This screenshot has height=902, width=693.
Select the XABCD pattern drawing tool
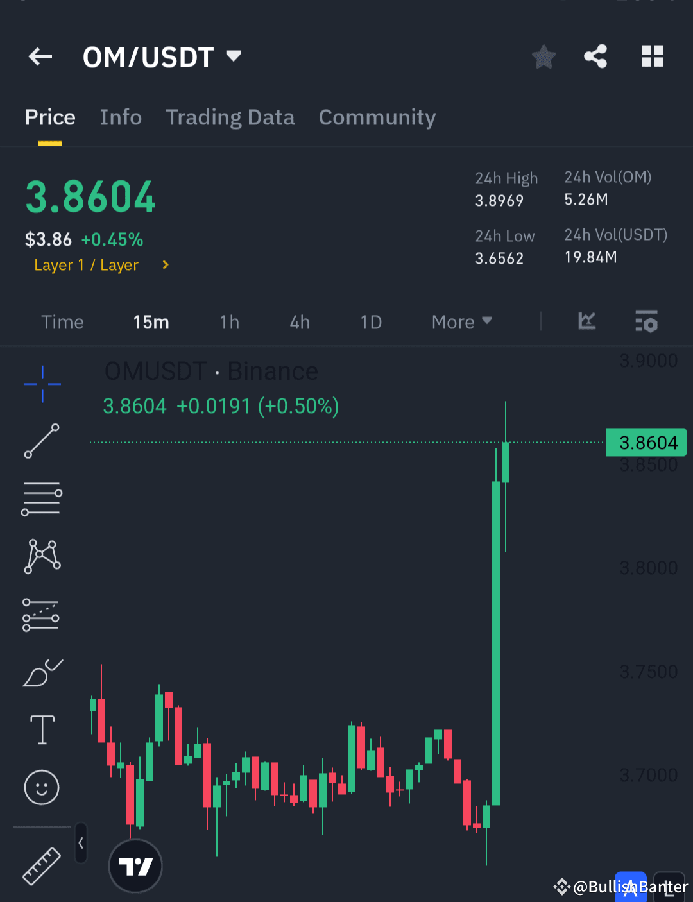pyautogui.click(x=41, y=556)
